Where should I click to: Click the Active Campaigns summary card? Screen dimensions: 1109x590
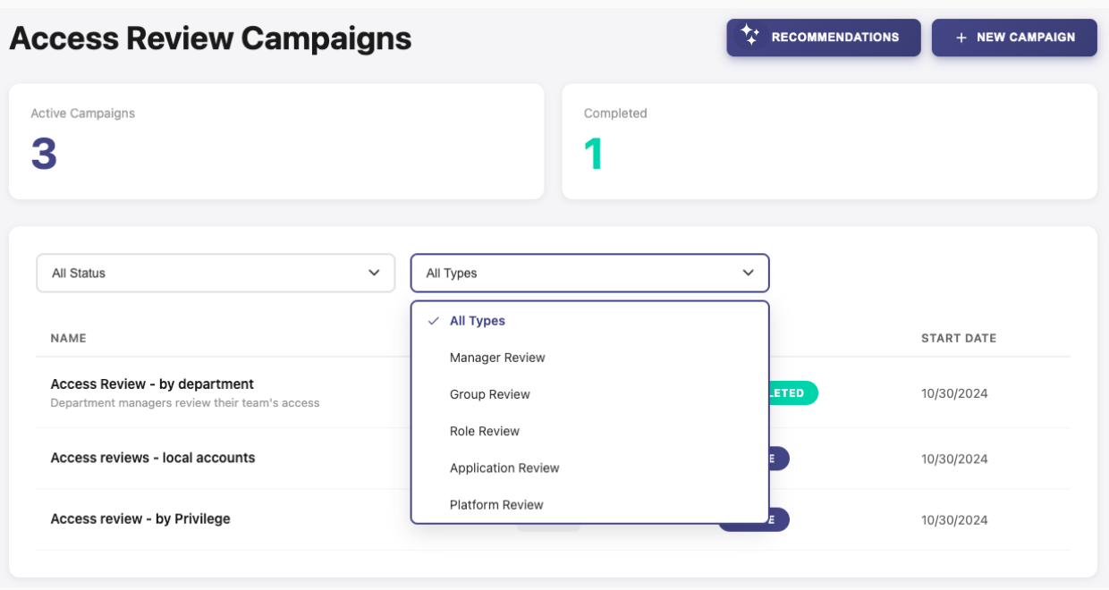pos(276,141)
